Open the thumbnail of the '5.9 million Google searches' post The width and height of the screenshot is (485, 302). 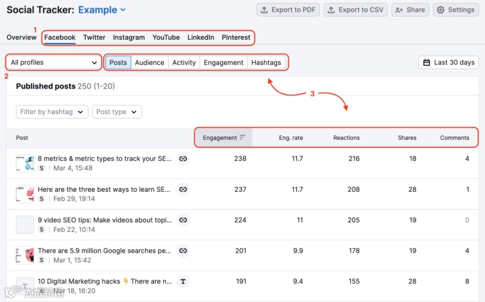click(25, 255)
